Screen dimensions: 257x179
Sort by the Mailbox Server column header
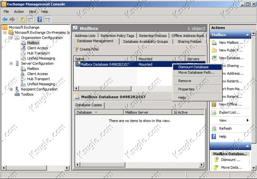pos(148,112)
